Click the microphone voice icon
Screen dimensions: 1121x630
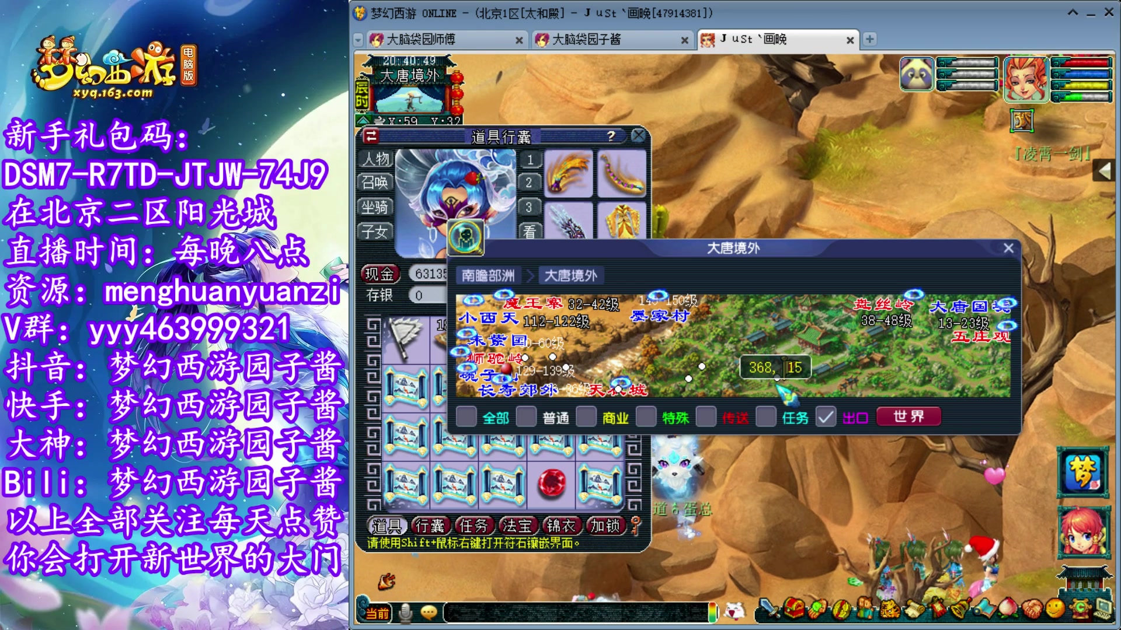click(405, 612)
